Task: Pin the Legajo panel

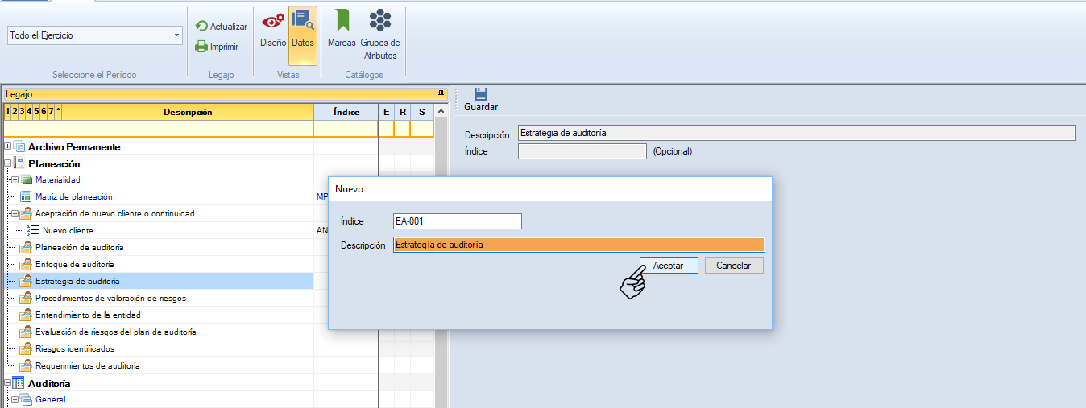Action: pyautogui.click(x=441, y=94)
